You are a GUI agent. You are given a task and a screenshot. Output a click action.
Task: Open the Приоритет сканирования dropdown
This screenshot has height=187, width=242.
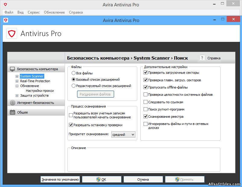[x=123, y=135]
